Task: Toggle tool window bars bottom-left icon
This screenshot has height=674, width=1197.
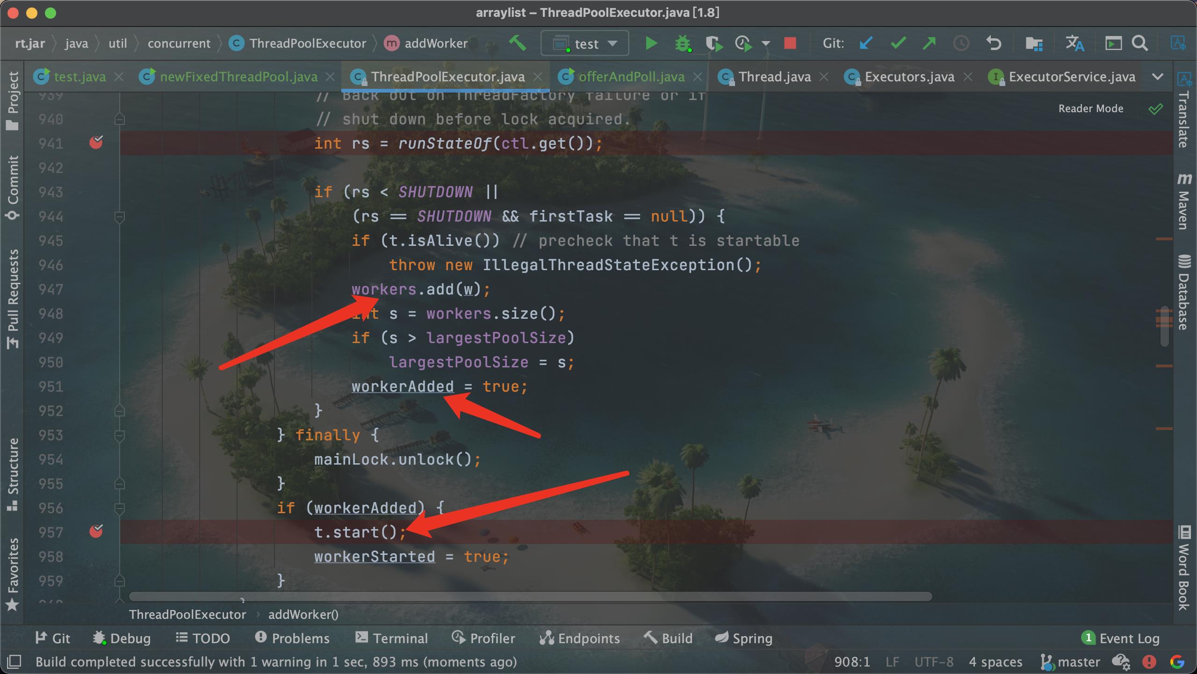Action: coord(14,661)
